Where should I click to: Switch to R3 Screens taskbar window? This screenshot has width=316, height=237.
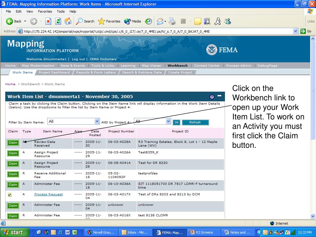click(x=204, y=232)
